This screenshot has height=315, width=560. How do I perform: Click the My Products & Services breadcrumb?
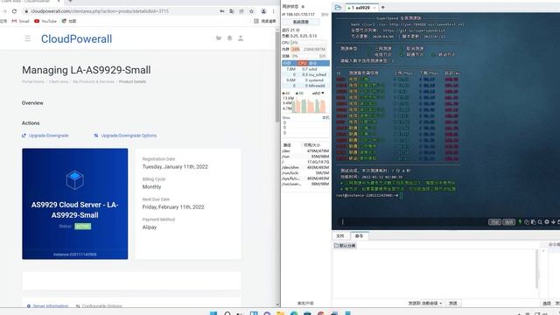(94, 81)
